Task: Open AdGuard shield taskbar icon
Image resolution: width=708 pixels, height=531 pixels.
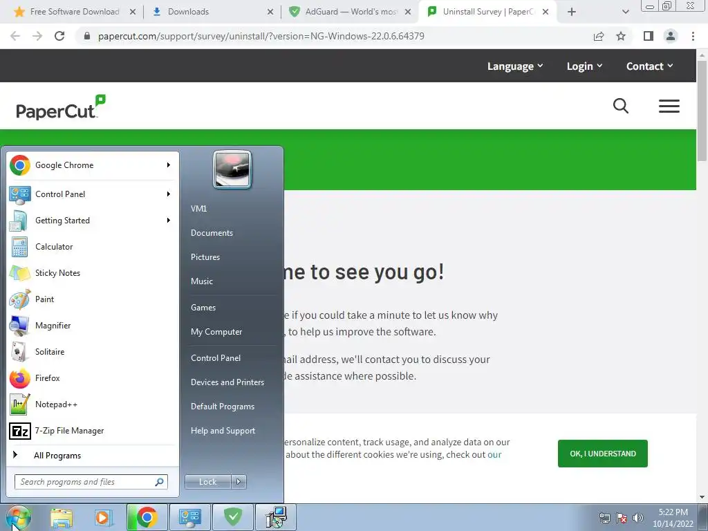Action: [x=232, y=517]
